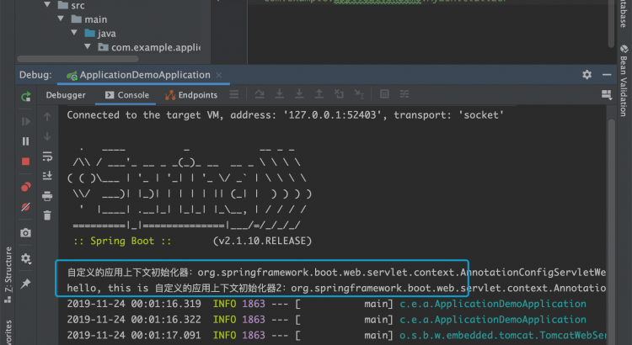Open the Z: Structure tool window
Screen dimensions: 632x345
coord(8,273)
